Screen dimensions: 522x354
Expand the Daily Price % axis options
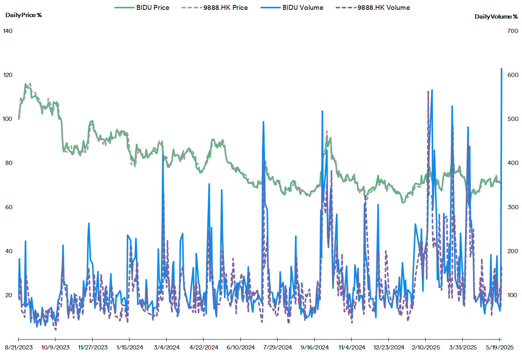coord(23,16)
